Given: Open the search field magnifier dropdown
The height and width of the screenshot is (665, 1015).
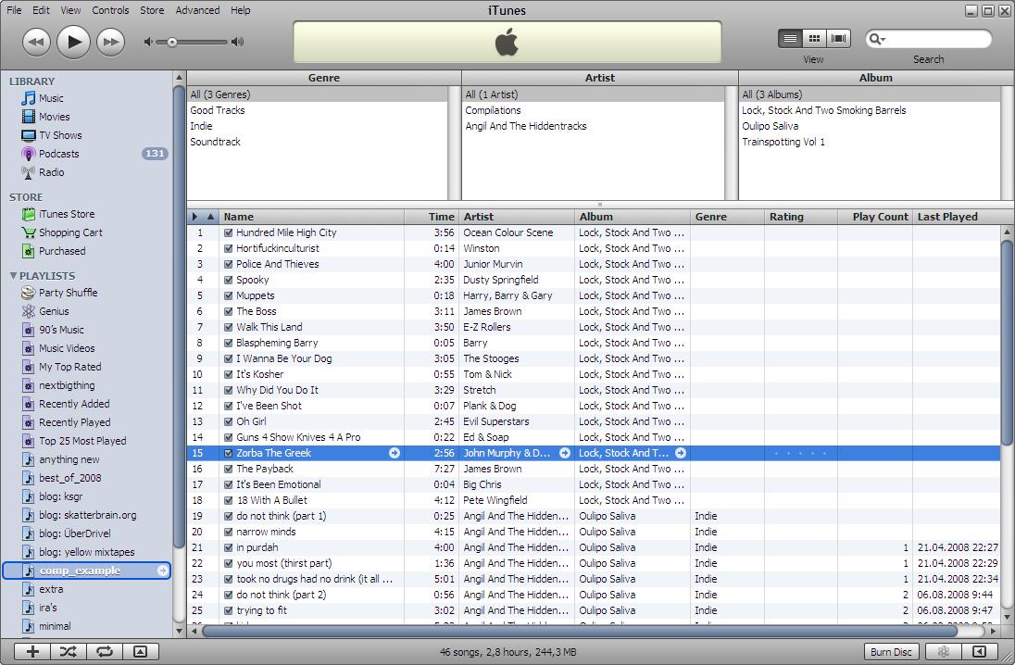Looking at the screenshot, I should (876, 39).
